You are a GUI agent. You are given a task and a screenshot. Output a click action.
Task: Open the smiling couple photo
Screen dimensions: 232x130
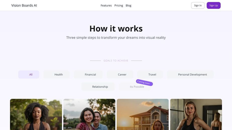pos(89,114)
